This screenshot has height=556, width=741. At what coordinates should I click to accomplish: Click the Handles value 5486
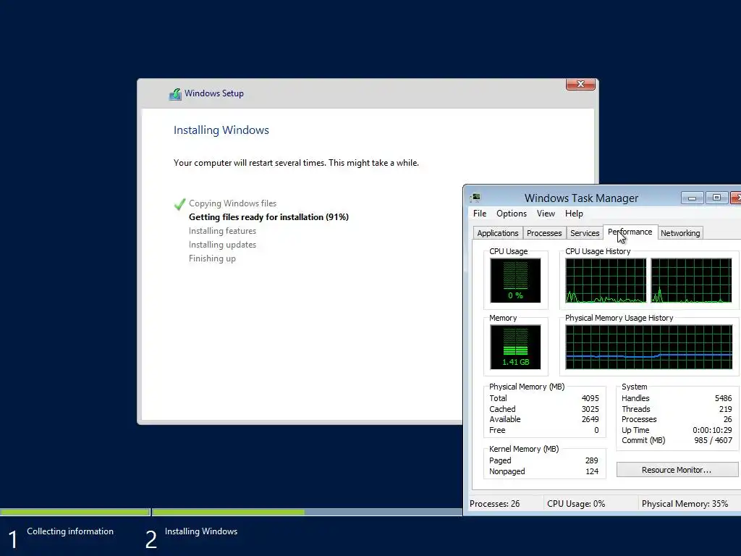(723, 398)
